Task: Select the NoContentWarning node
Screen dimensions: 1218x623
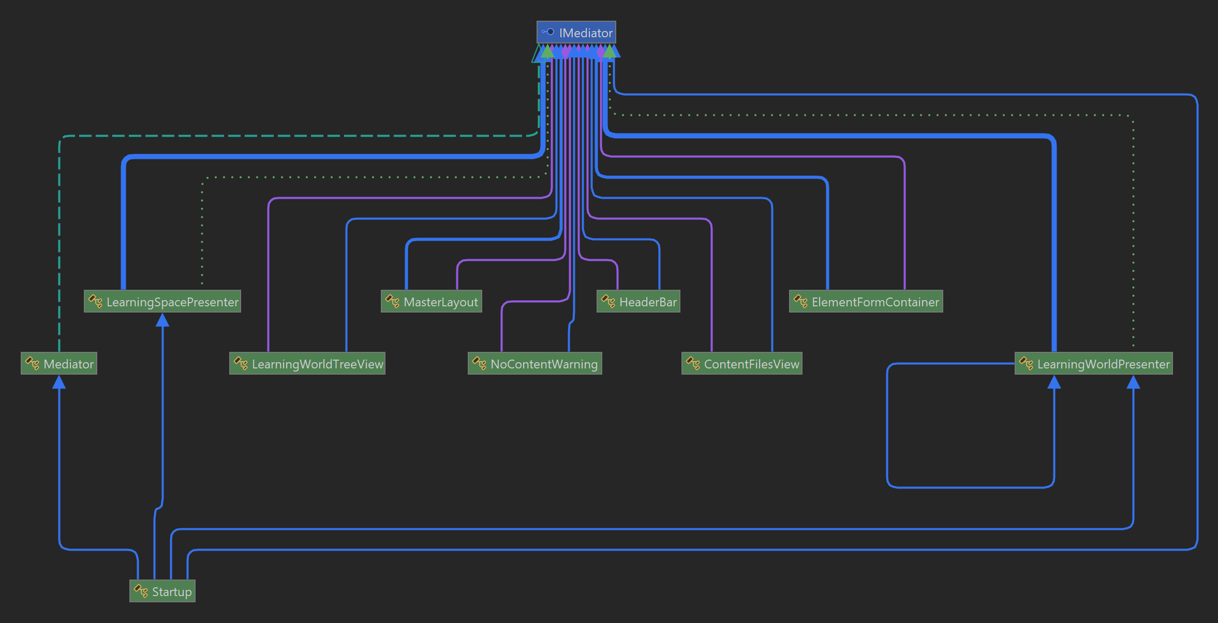Action: 544,364
